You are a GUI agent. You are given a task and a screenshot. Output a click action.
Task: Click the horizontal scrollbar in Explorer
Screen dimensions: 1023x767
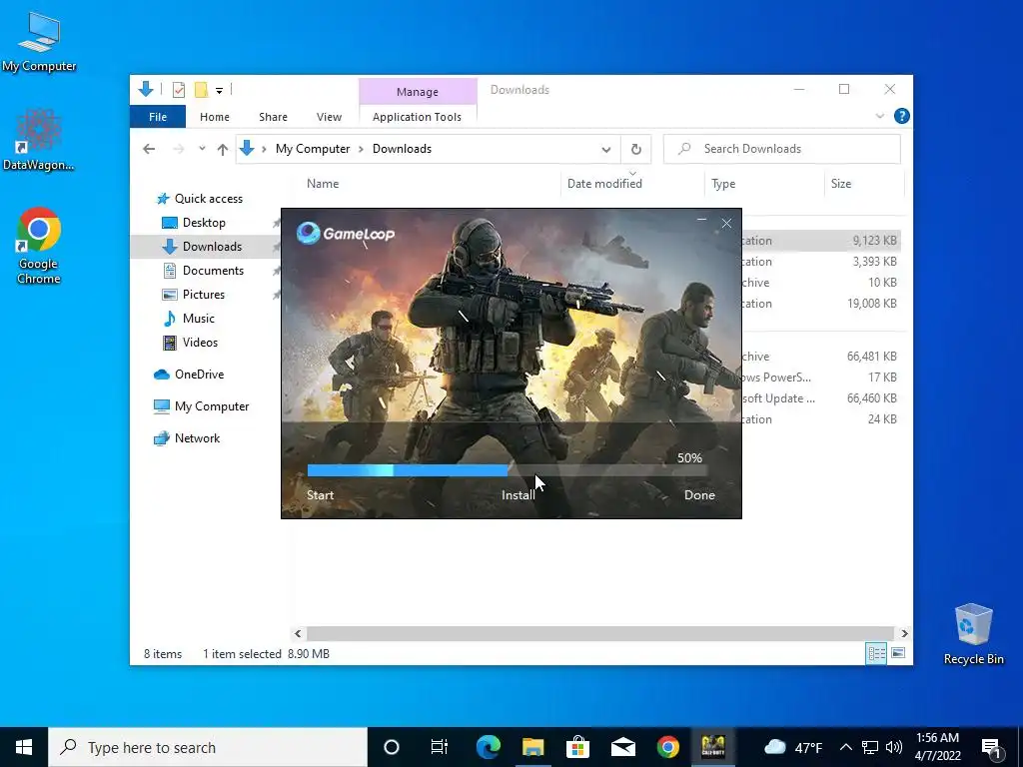click(599, 633)
